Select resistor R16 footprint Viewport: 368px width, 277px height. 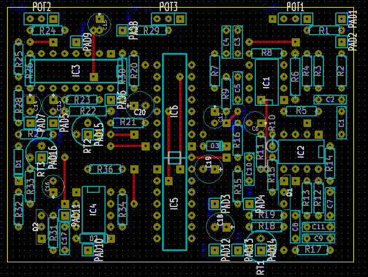point(238,140)
